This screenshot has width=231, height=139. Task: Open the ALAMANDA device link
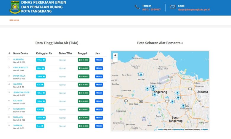(18, 59)
